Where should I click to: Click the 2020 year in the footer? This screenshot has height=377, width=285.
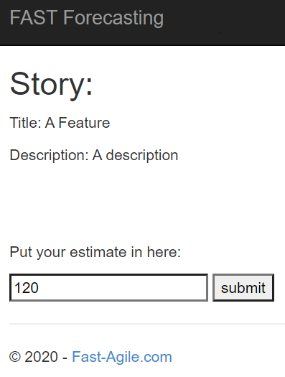[x=42, y=357]
